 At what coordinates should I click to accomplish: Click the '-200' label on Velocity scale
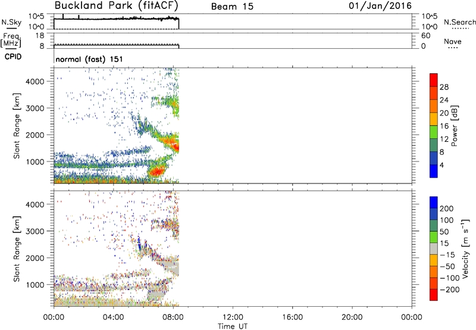(449, 289)
